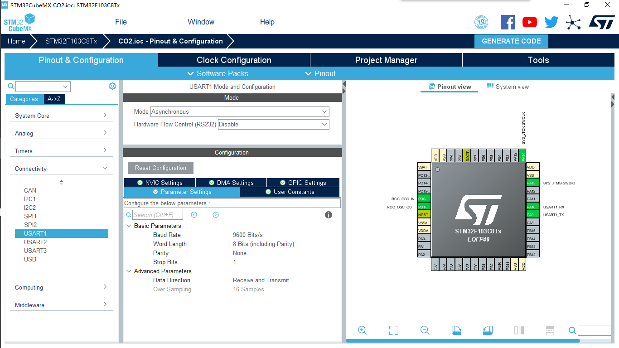Screen dimensions: 619x348
Task: Click the GENERATE CODE button
Action: (511, 41)
